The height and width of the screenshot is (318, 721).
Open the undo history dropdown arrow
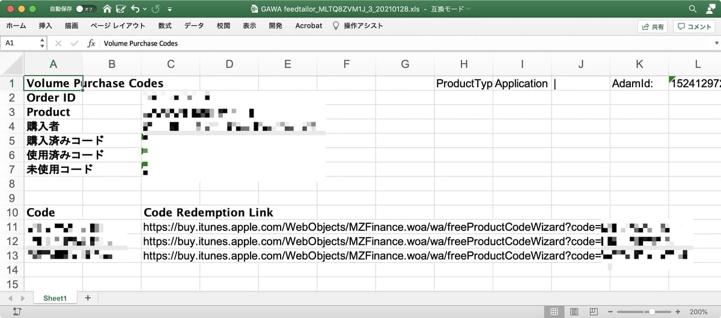pos(145,10)
